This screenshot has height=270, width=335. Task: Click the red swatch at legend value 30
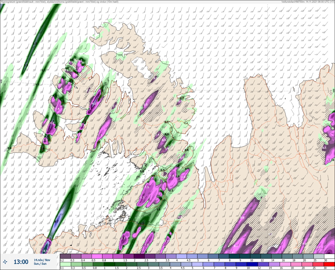329,264
